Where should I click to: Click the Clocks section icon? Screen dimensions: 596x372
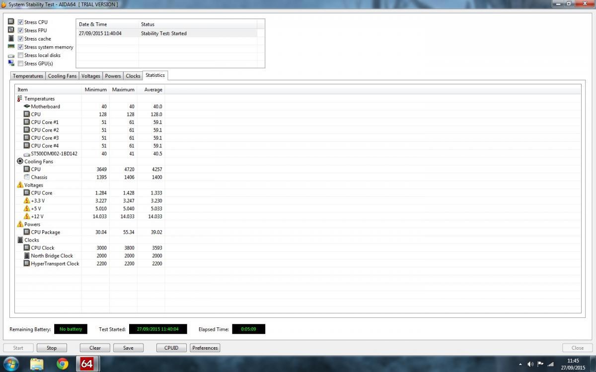(x=20, y=240)
